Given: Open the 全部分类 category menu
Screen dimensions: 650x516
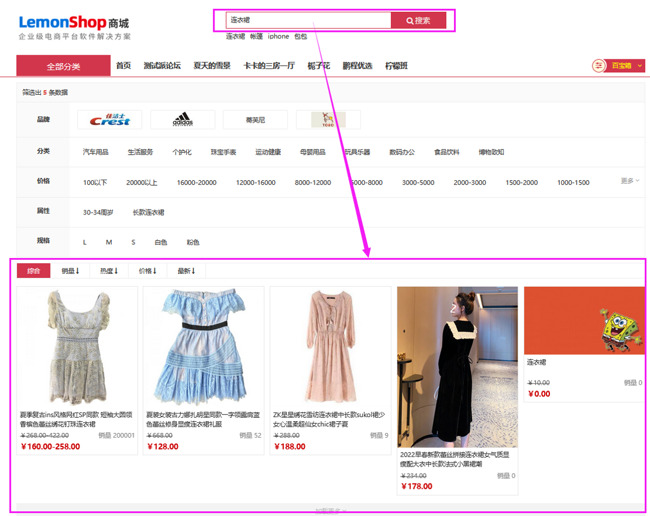Looking at the screenshot, I should (x=64, y=66).
